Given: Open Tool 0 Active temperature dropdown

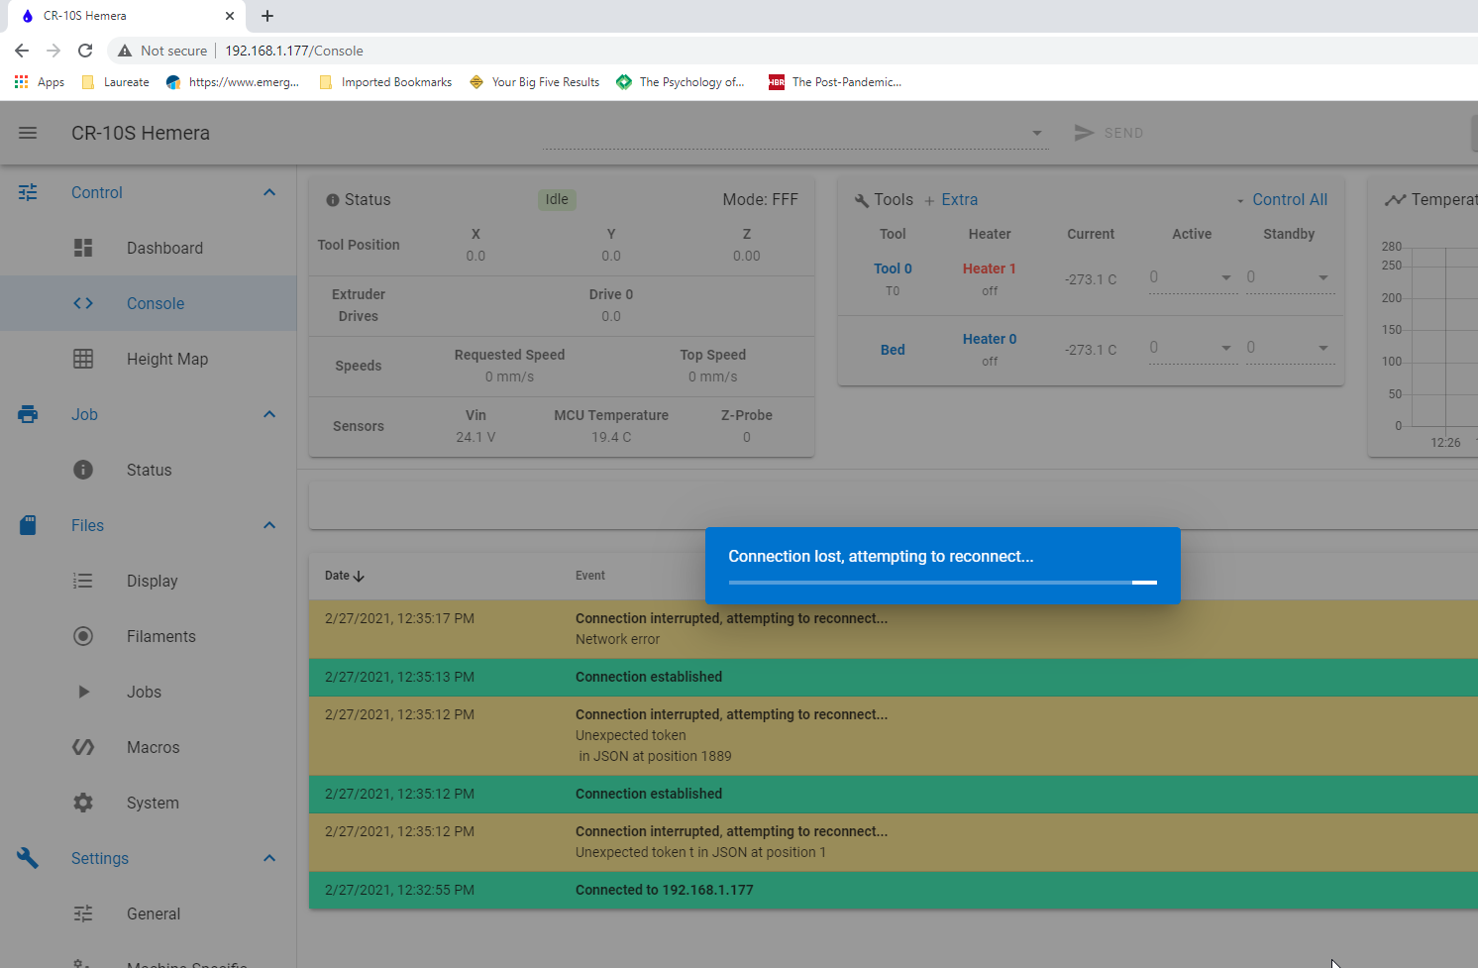Looking at the screenshot, I should click(x=1226, y=277).
